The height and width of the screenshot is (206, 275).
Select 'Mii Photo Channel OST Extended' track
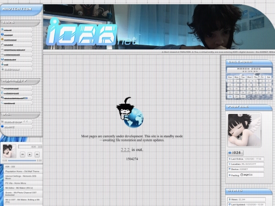(23, 194)
